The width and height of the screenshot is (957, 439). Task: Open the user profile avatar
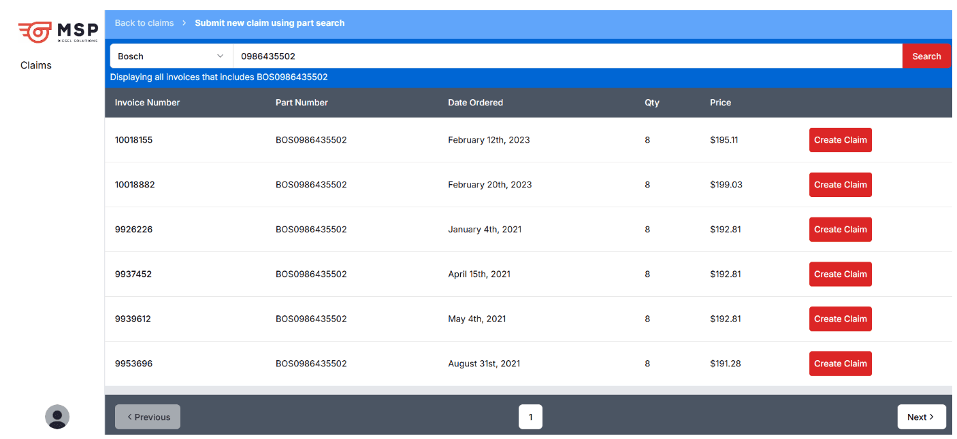[x=57, y=417]
